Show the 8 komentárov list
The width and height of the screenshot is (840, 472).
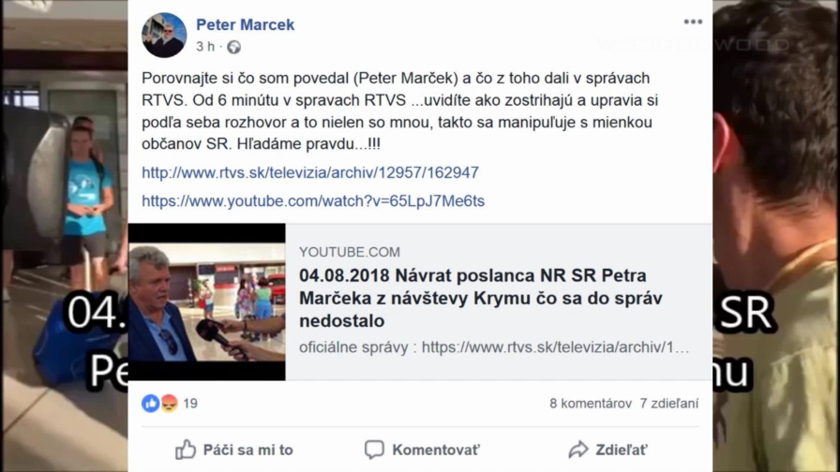coord(591,404)
